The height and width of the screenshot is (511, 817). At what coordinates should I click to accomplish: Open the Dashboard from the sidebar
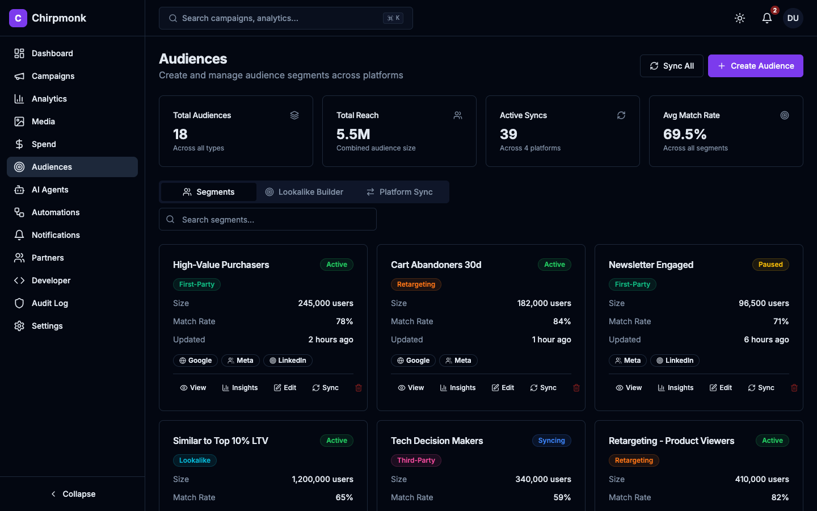click(x=53, y=53)
